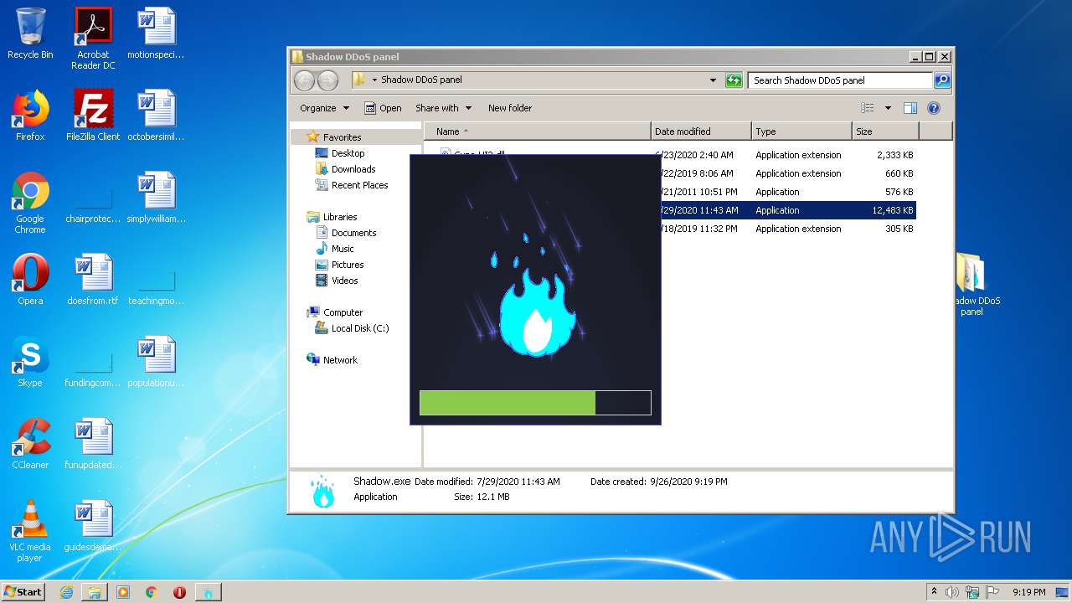Select Favorites in navigation pane
1072x603 pixels.
[x=342, y=137]
